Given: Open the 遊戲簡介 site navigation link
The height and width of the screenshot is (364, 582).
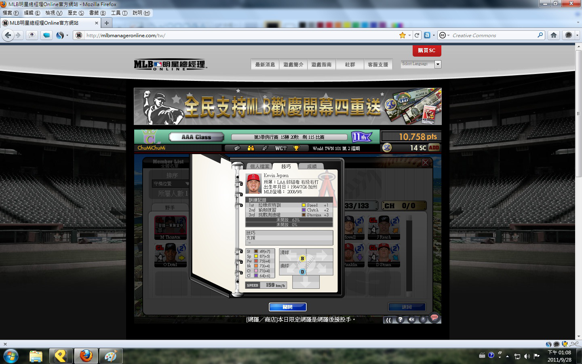Looking at the screenshot, I should (293, 64).
